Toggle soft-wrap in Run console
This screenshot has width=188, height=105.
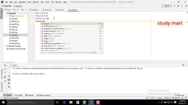pos(9,76)
